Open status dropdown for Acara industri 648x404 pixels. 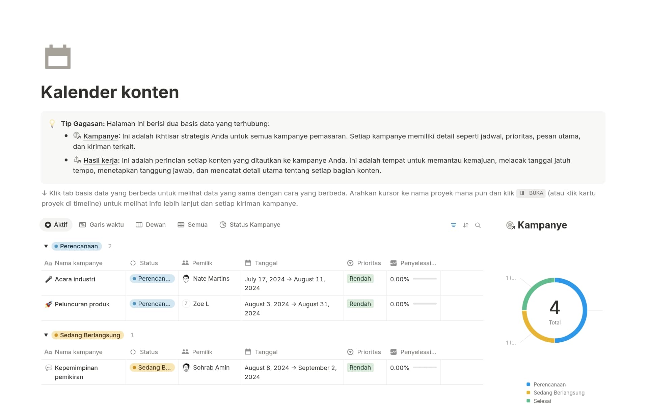(x=152, y=279)
